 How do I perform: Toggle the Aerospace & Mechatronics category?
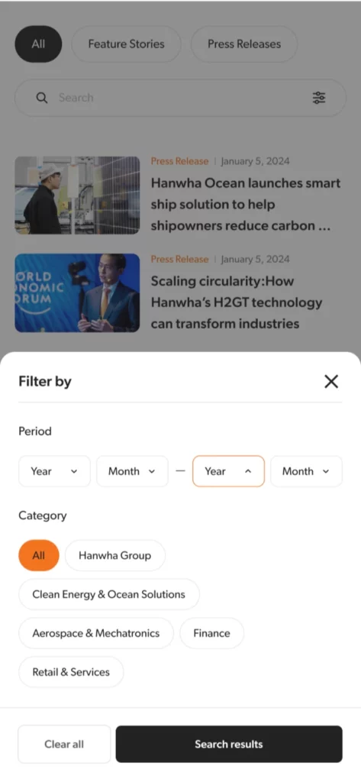pos(95,633)
